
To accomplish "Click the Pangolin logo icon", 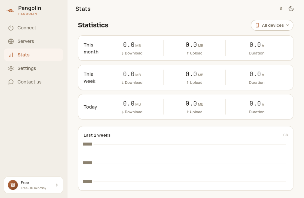I will pos(10,11).
